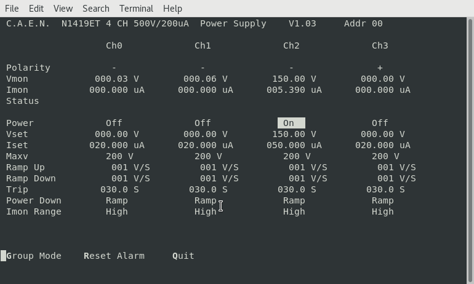
Task: Open the View menu
Action: tap(63, 9)
